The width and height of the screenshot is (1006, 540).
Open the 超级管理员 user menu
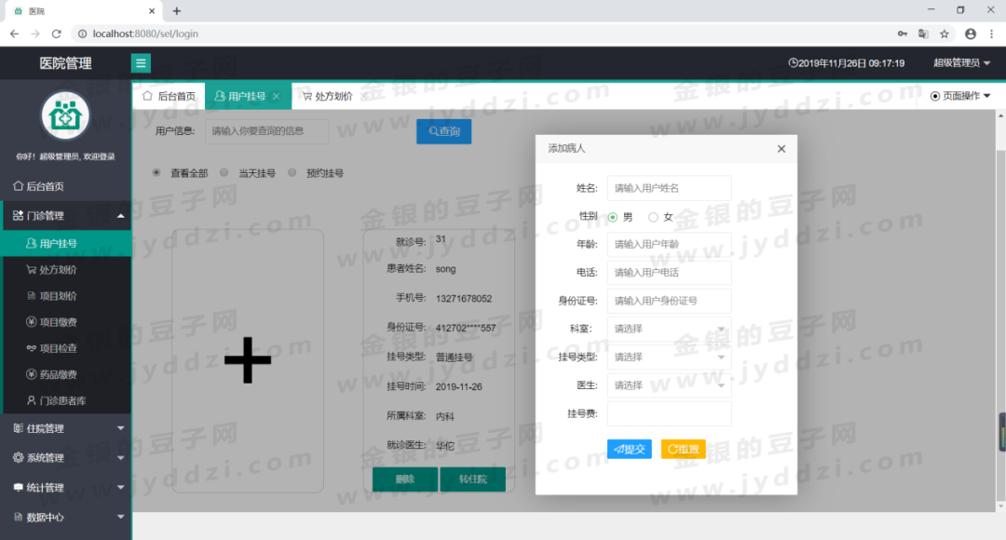pos(961,63)
